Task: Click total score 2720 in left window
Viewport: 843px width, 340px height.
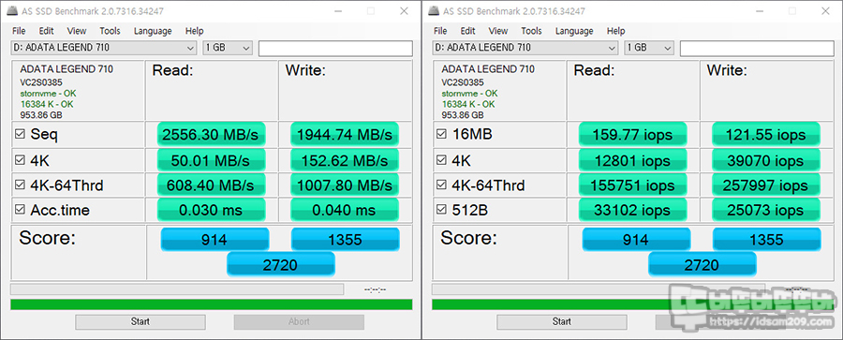Action: point(281,264)
